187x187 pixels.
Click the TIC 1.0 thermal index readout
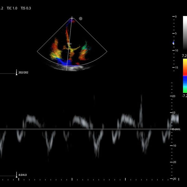tap(12, 8)
